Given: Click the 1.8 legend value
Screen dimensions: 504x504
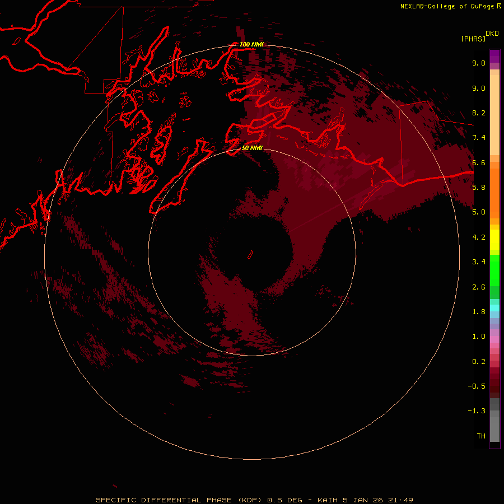Looking at the screenshot, I should click(x=479, y=312).
